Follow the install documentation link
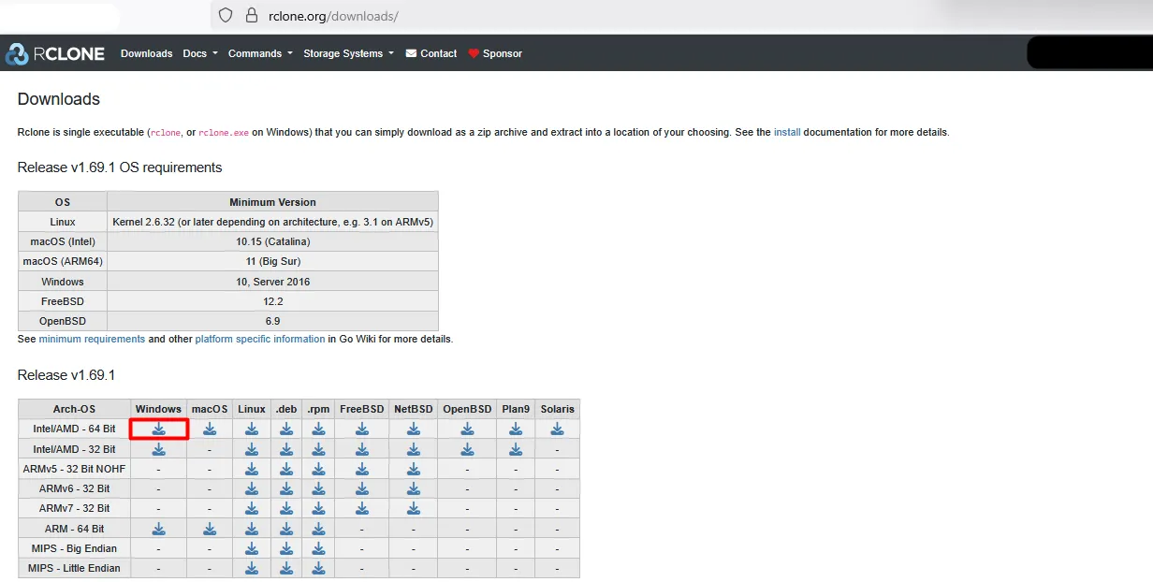This screenshot has height=582, width=1153. point(787,132)
